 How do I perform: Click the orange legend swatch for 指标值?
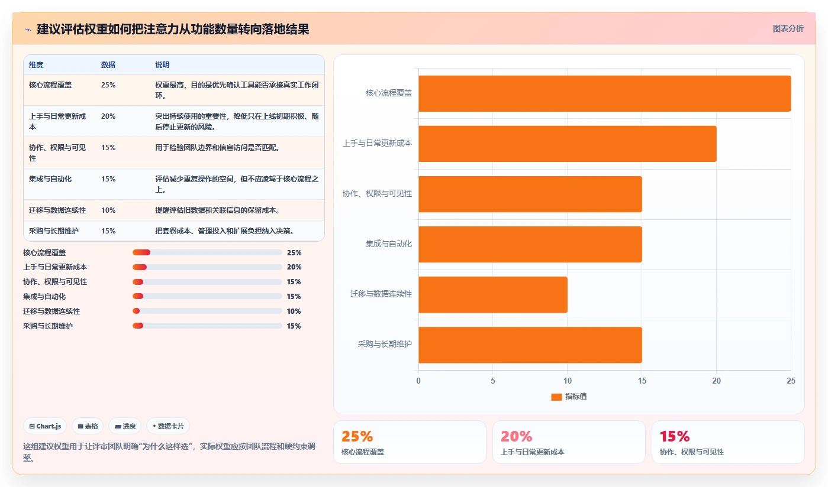[x=556, y=397]
